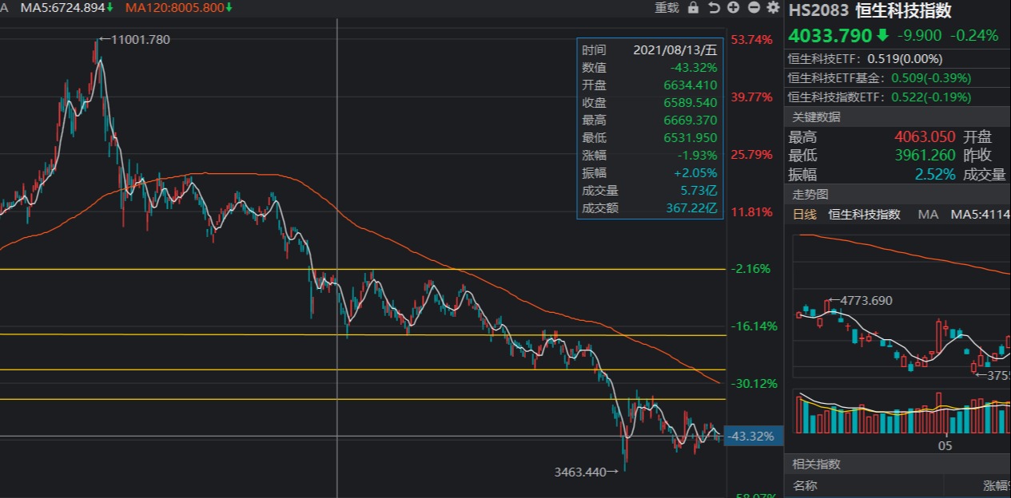Click the 走势图 section header
Screen dimensions: 1011x498
pos(810,194)
